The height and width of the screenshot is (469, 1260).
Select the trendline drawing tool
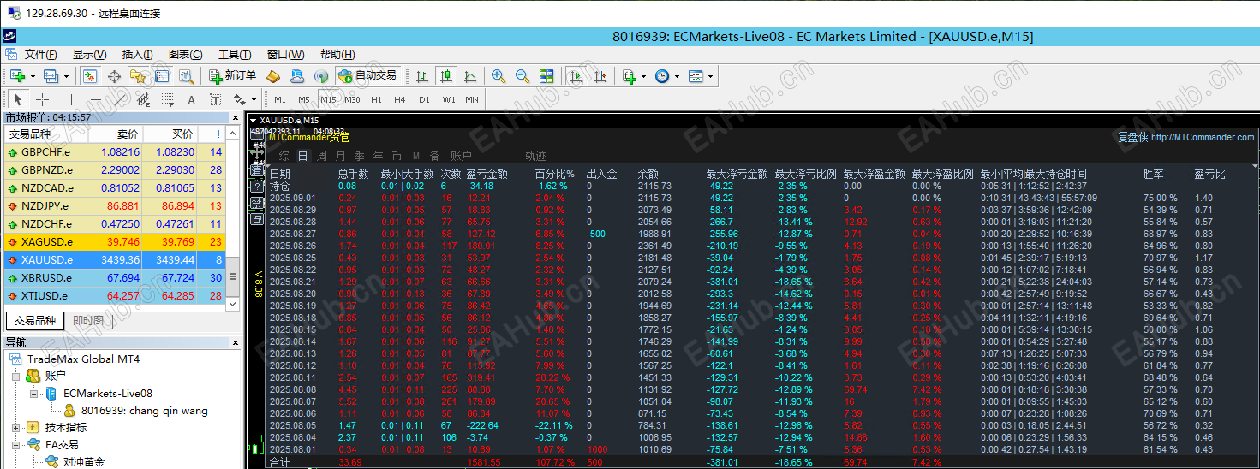[119, 99]
